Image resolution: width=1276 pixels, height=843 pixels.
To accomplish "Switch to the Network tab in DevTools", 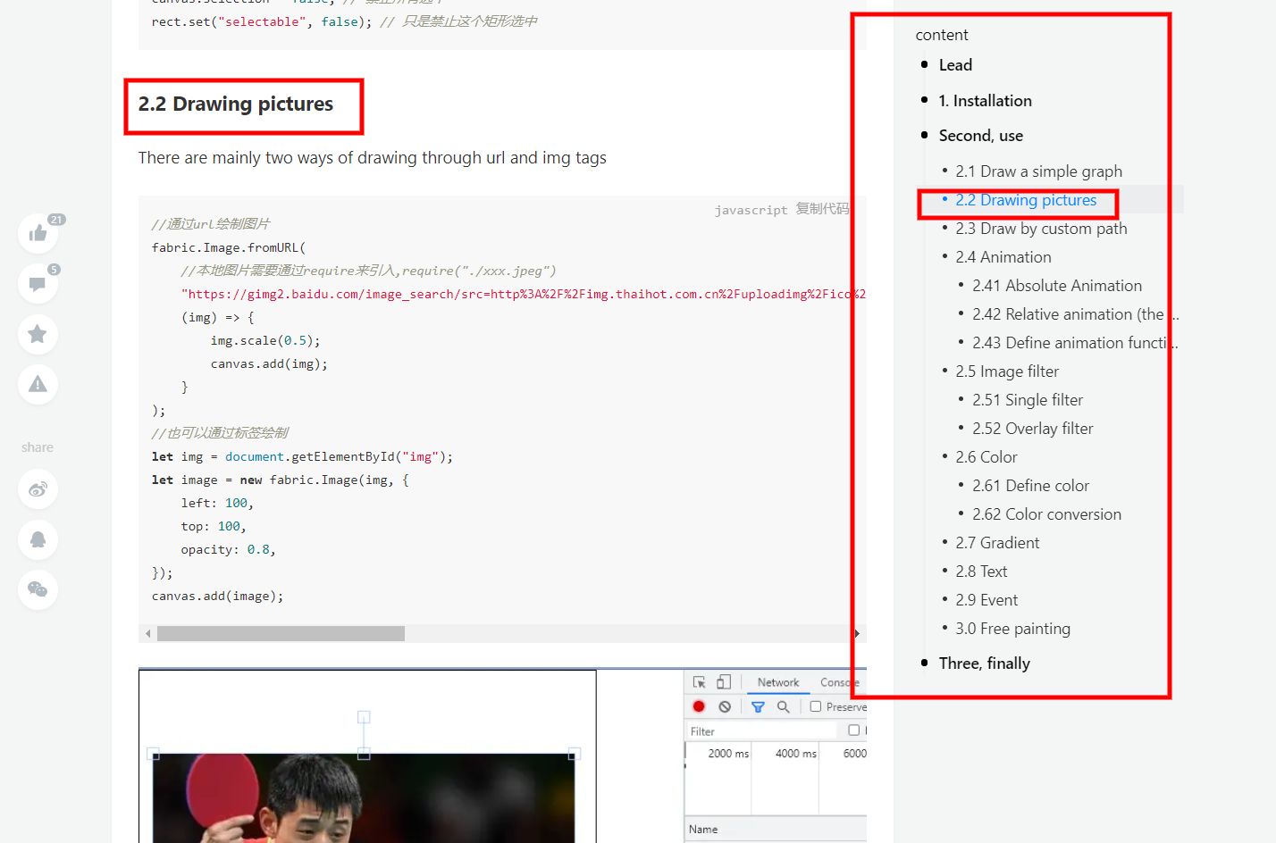I will [777, 682].
